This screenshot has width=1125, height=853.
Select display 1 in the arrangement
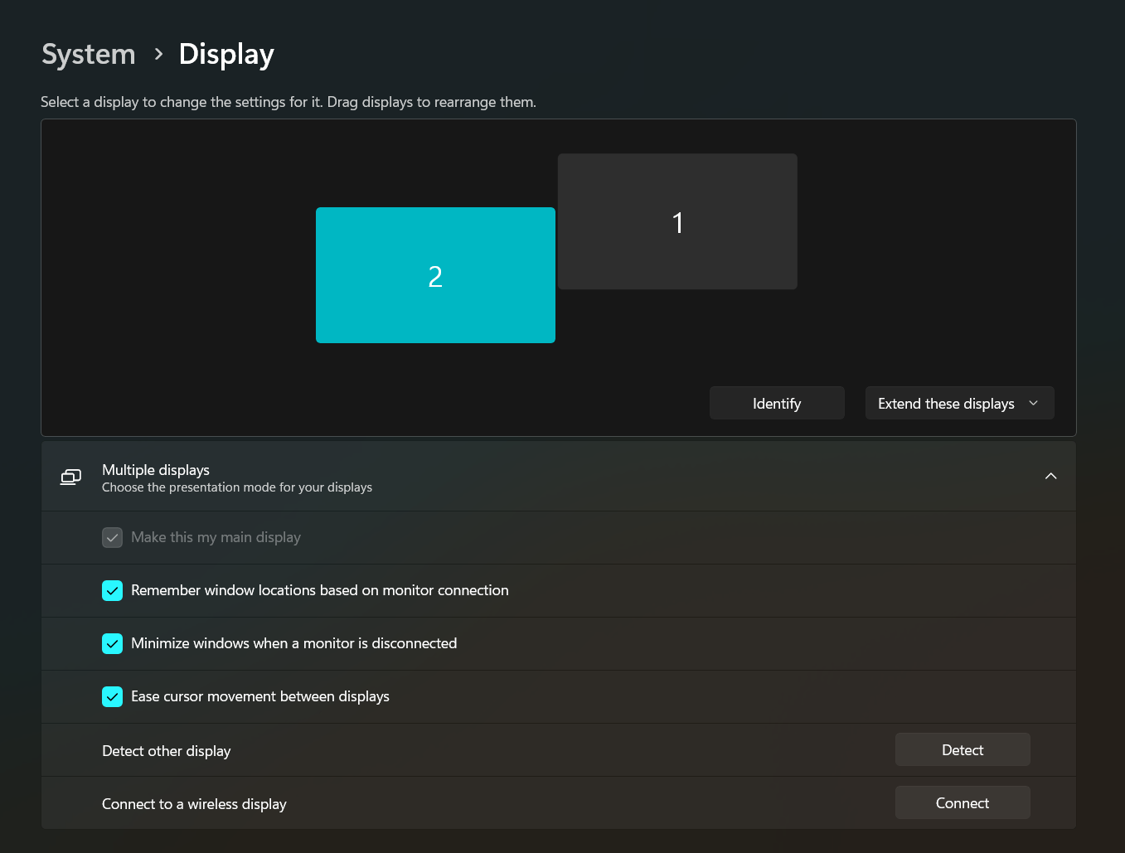pos(677,221)
